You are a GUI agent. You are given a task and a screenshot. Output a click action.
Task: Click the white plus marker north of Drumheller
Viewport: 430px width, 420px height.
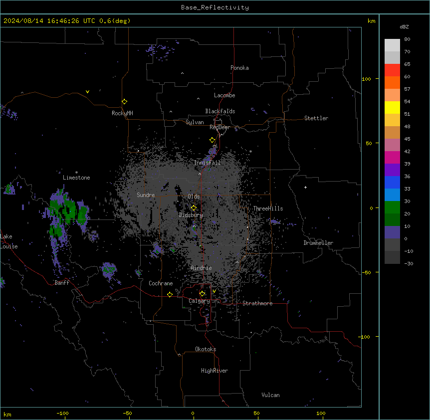(x=305, y=187)
